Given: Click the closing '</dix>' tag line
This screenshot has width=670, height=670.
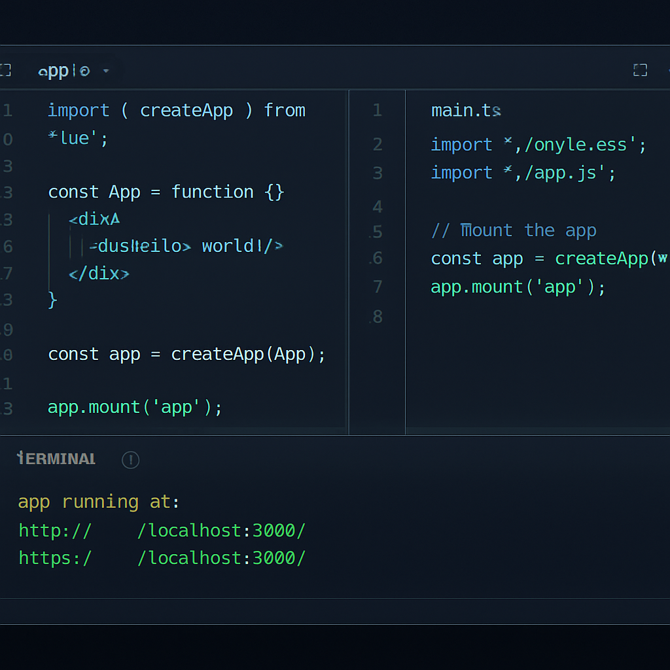Looking at the screenshot, I should coord(99,273).
